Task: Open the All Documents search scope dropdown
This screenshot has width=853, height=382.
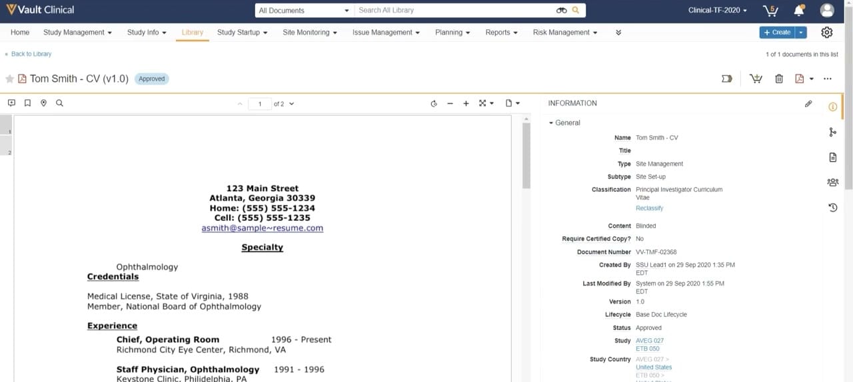Action: 304,10
